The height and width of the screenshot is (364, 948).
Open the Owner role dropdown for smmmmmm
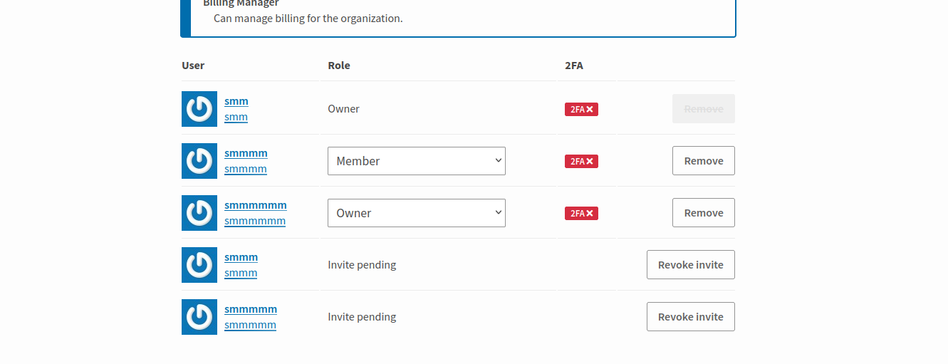(417, 213)
